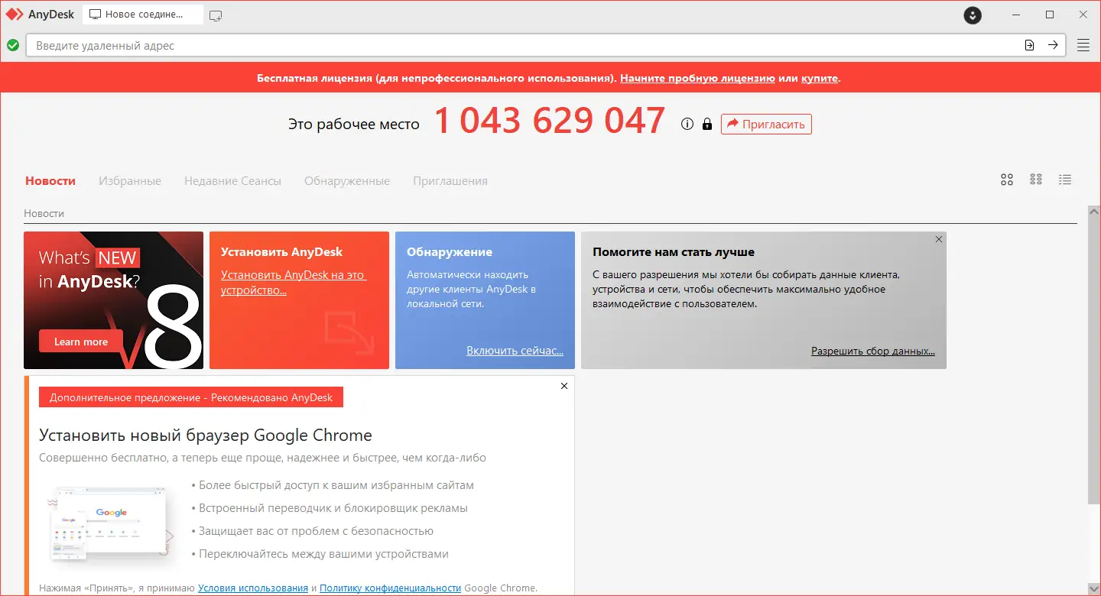Maximize the AnyDesk window
1101x596 pixels.
(1050, 15)
